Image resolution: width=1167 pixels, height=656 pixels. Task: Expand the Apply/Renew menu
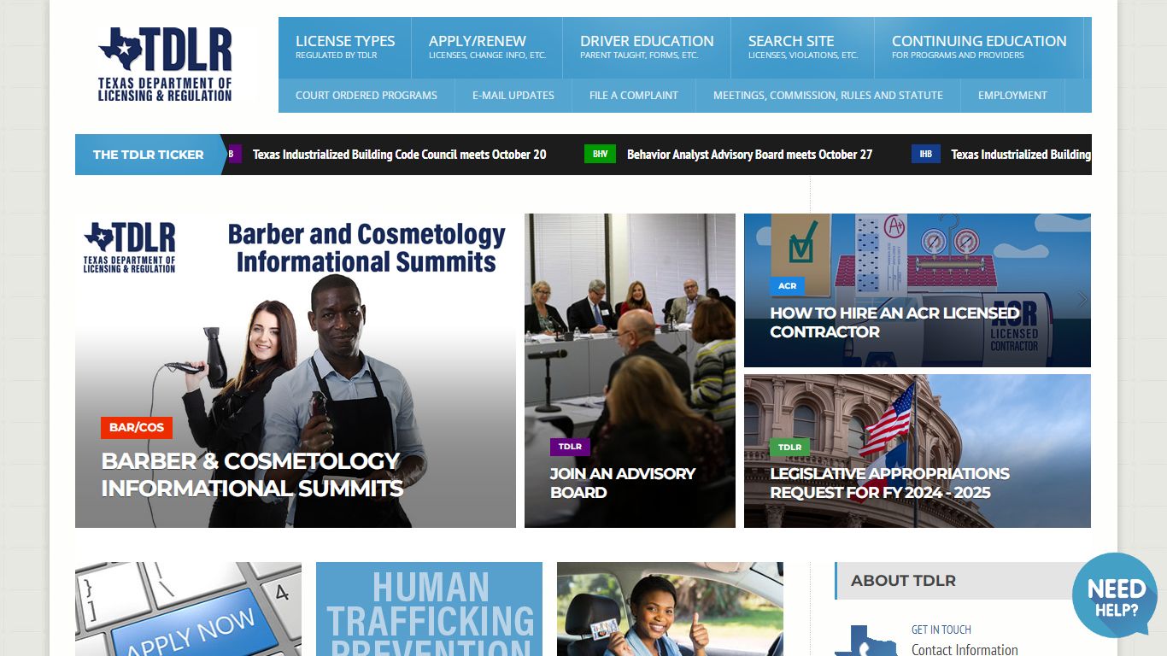pos(487,48)
